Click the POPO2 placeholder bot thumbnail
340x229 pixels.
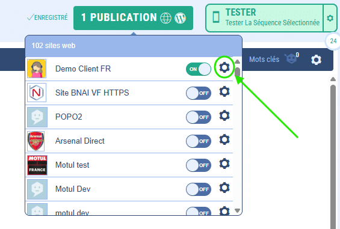[x=37, y=117]
